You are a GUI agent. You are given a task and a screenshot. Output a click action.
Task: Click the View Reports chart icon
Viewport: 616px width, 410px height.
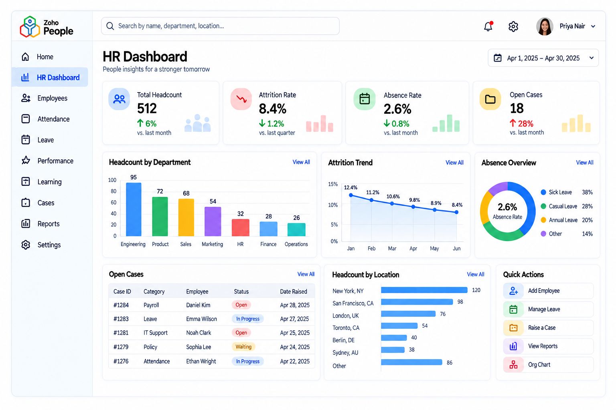click(513, 346)
